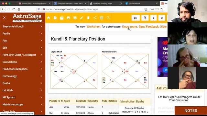Open the KP System section

tap(23, 97)
